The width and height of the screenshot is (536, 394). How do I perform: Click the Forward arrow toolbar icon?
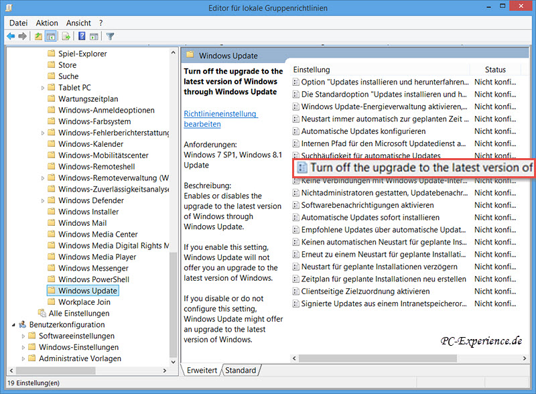tap(23, 36)
